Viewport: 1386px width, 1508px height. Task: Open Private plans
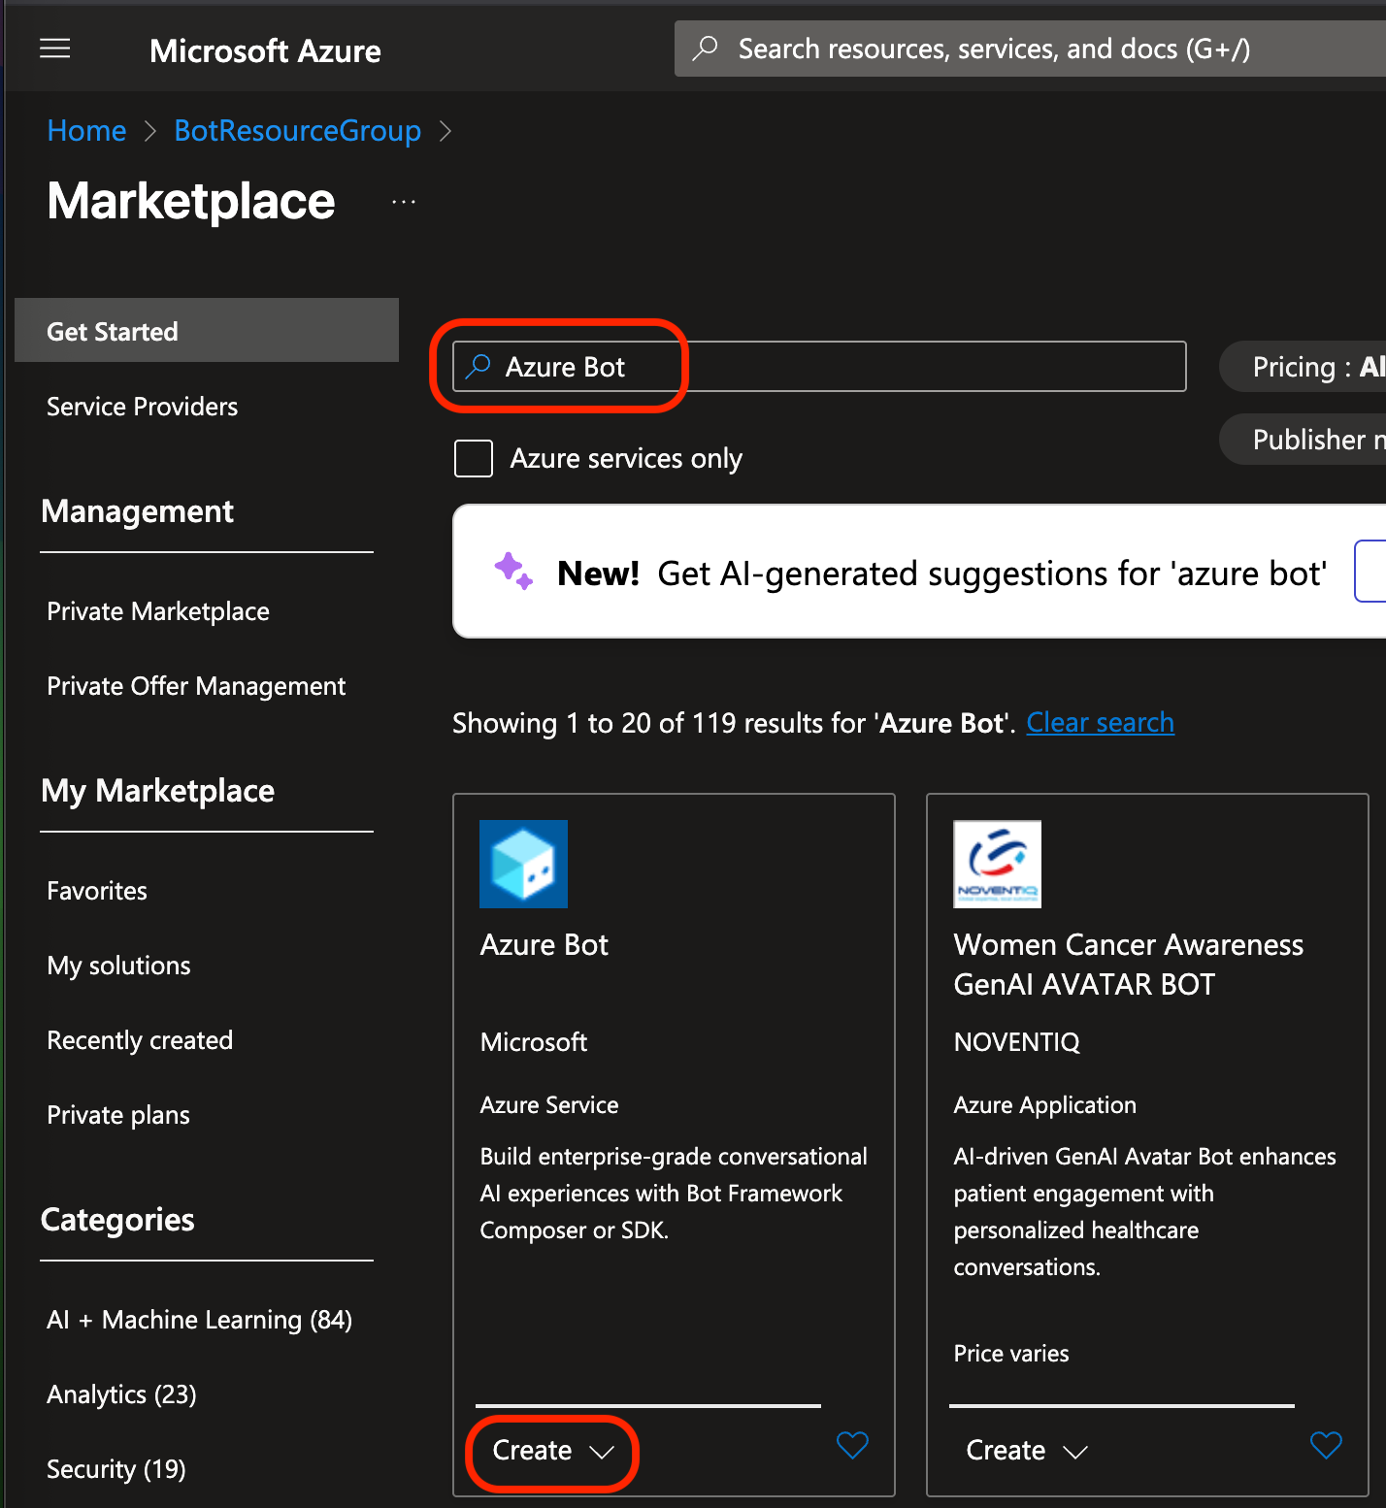tap(118, 1115)
